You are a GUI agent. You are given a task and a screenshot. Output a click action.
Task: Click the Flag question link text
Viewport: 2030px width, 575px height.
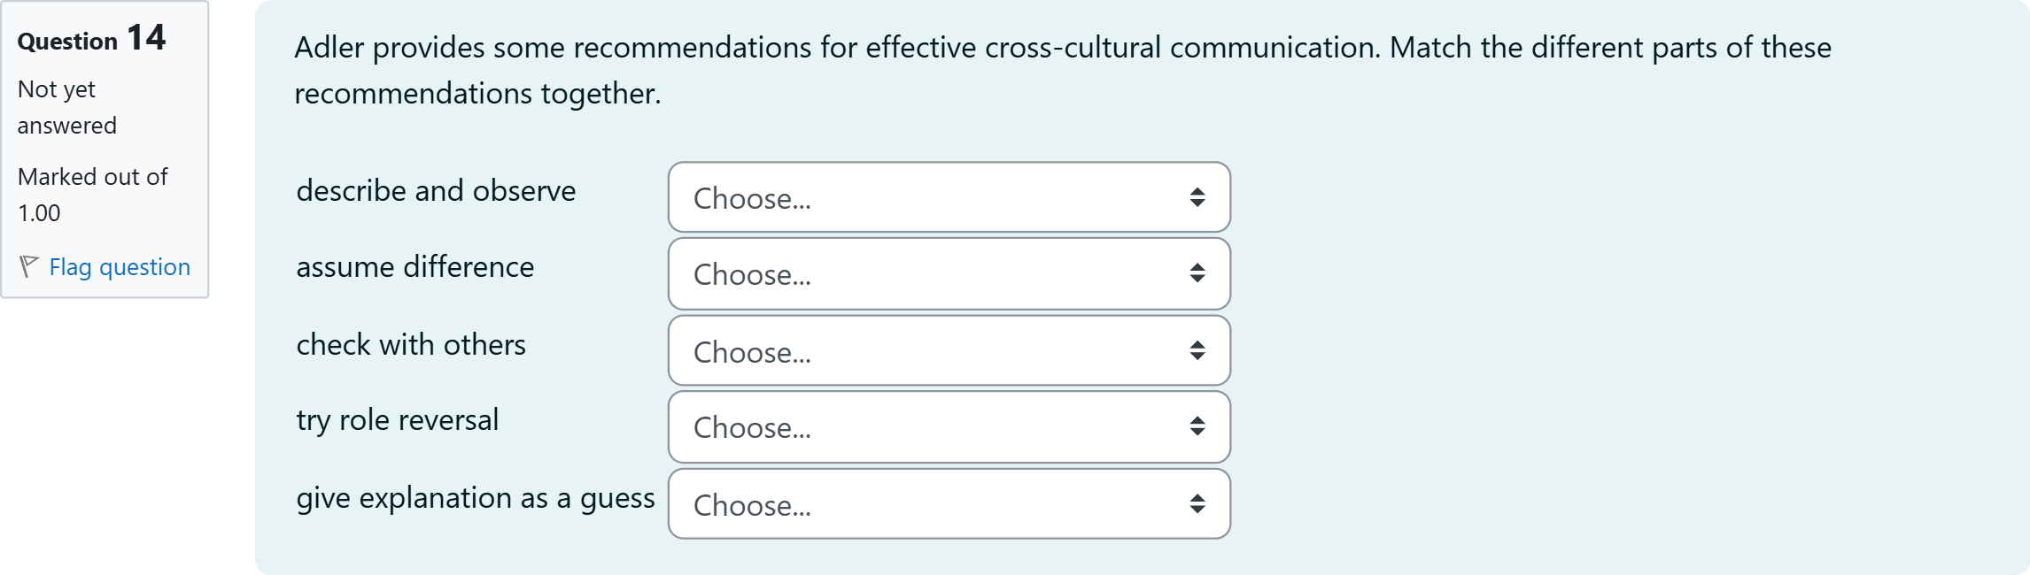(120, 267)
